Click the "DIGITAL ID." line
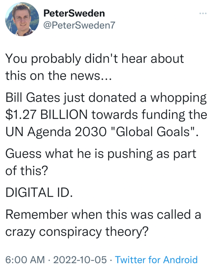This screenshot has width=215, height=270. (x=39, y=192)
